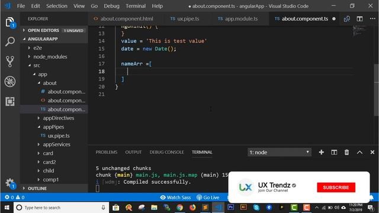
Task: Maximize the panel with up chevron
Action: coord(359,153)
